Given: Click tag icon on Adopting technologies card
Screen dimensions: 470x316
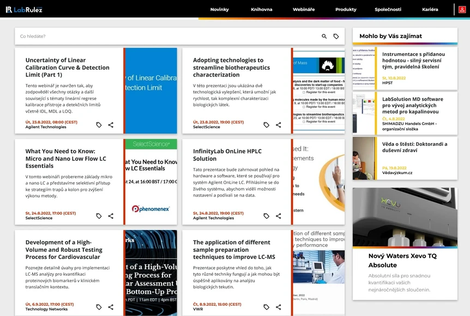Looking at the screenshot, I should [x=266, y=125].
